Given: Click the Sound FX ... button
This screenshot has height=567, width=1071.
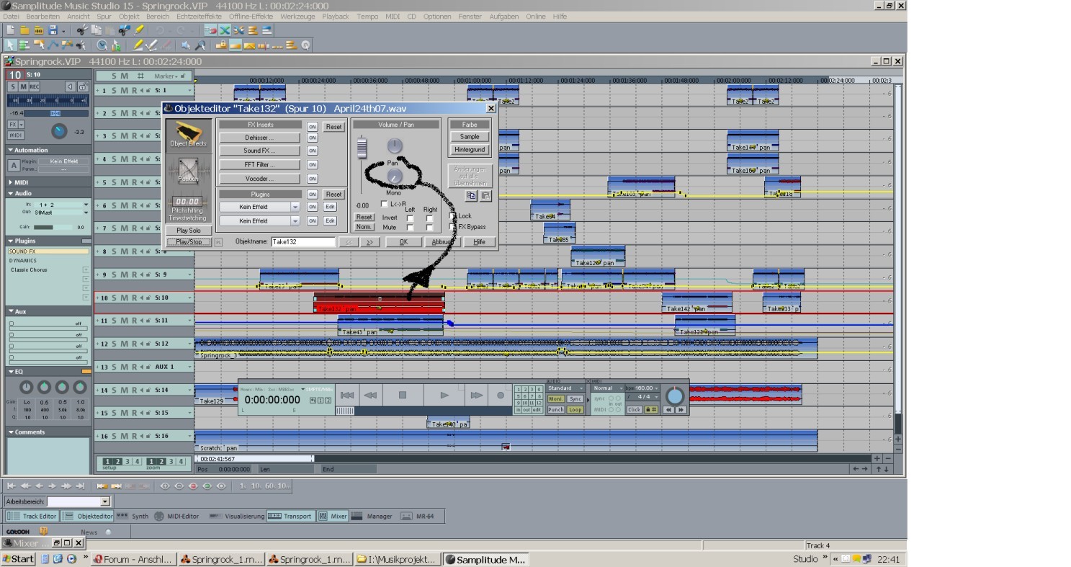Looking at the screenshot, I should pos(259,151).
